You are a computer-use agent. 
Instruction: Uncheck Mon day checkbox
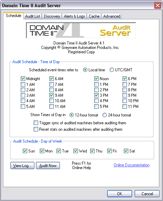[42, 151]
